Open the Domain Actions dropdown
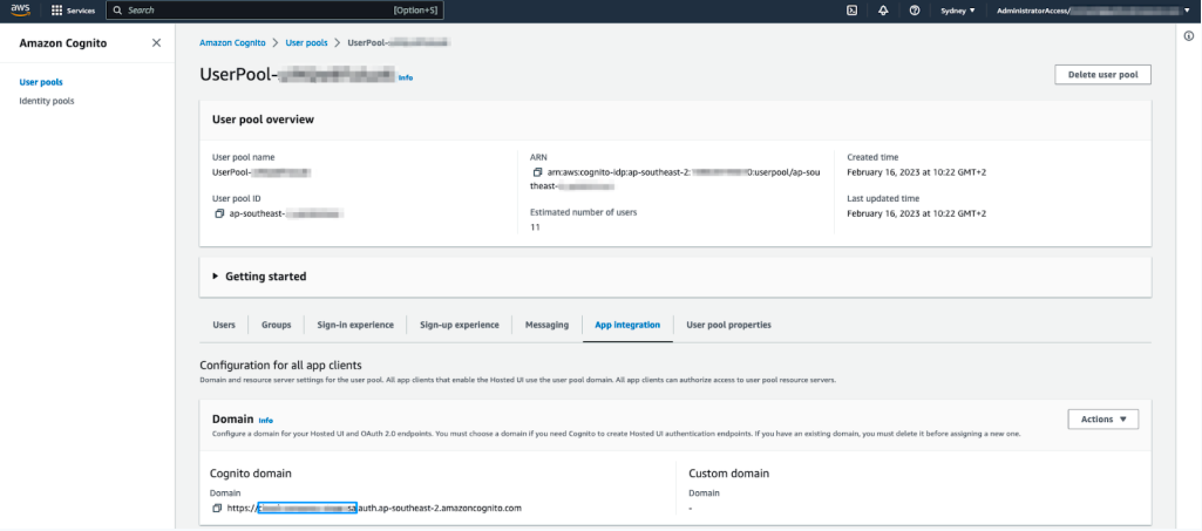The height and width of the screenshot is (531, 1202). click(x=1102, y=419)
